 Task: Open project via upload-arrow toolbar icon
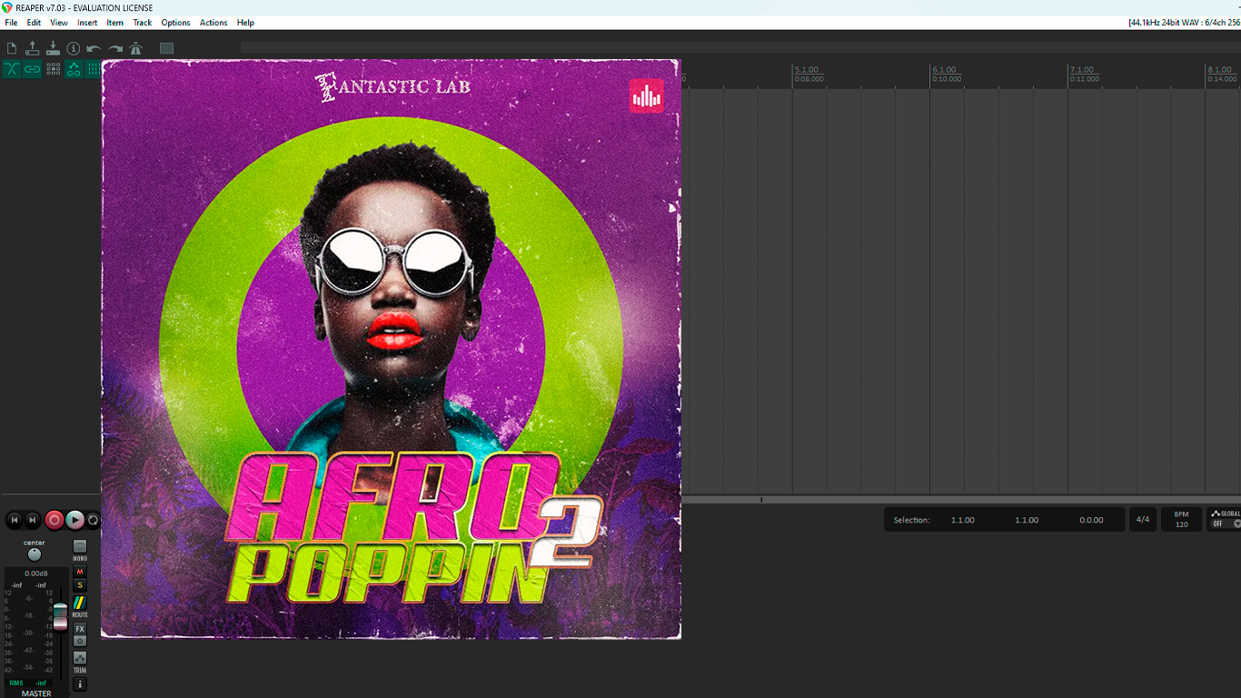[33, 49]
